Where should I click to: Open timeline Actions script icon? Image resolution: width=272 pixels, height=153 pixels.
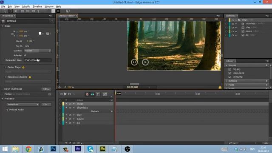[x=111, y=100]
